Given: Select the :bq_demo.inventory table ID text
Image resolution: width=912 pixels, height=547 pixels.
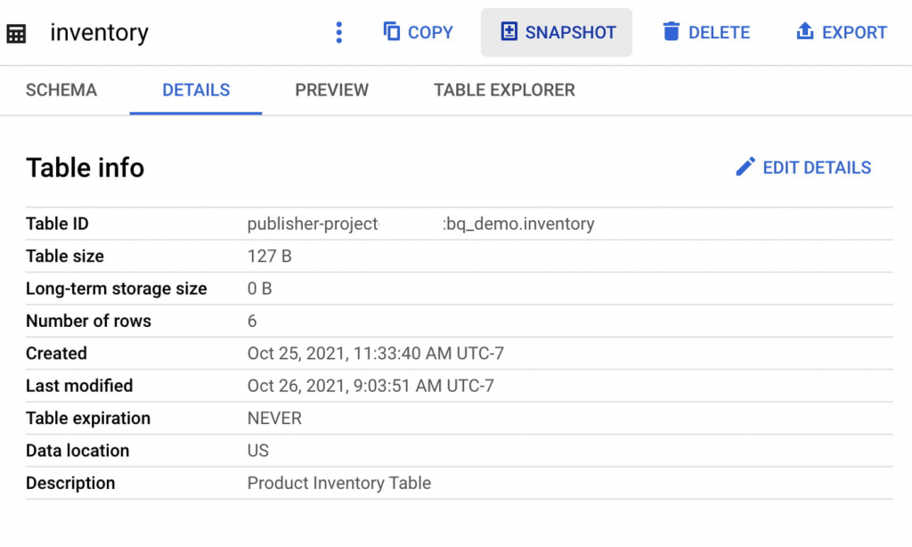Looking at the screenshot, I should coord(518,224).
